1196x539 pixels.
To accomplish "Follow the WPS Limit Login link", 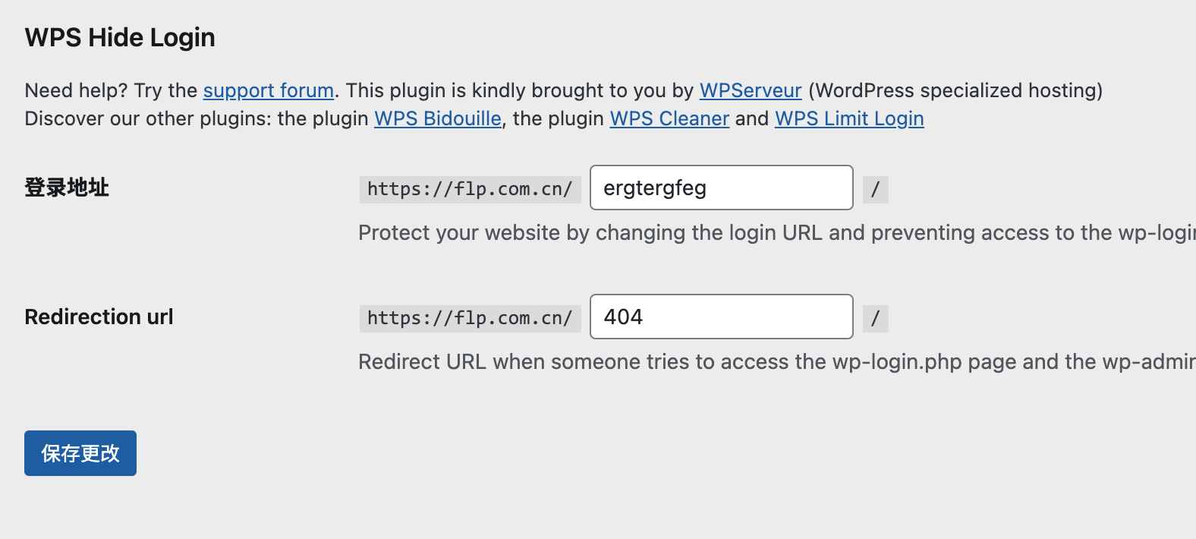I will [848, 118].
